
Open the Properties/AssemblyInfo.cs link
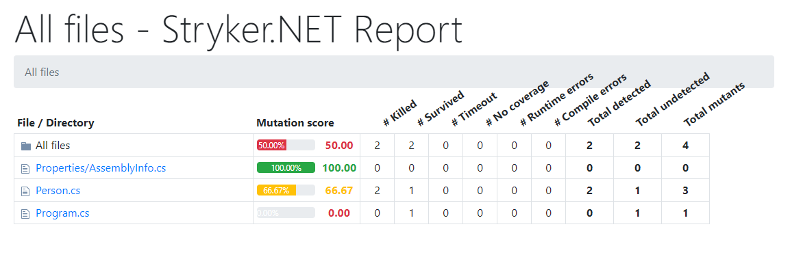coord(101,168)
